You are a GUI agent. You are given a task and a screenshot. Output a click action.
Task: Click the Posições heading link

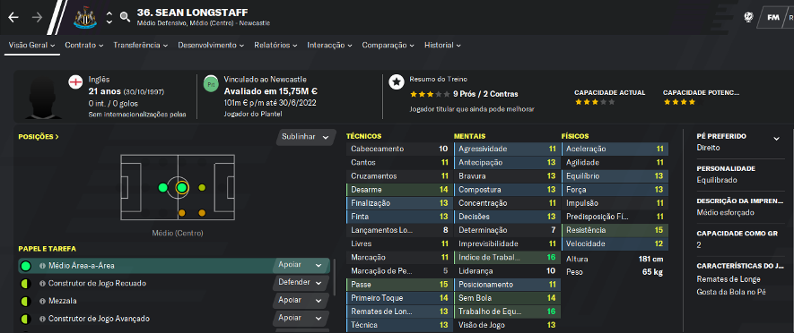pos(39,136)
